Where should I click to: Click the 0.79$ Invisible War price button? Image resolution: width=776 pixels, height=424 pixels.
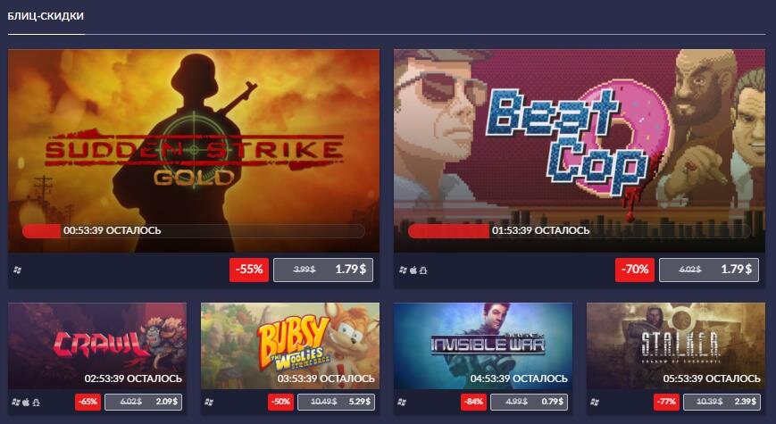point(529,402)
